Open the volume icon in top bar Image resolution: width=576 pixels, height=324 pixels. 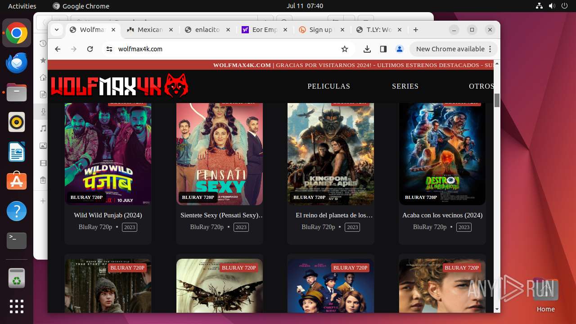click(552, 6)
